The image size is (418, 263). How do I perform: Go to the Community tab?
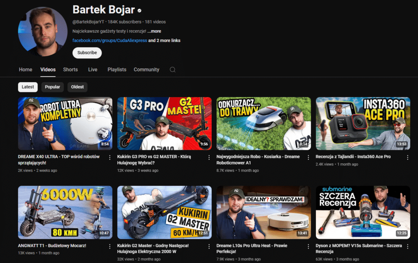(x=146, y=70)
